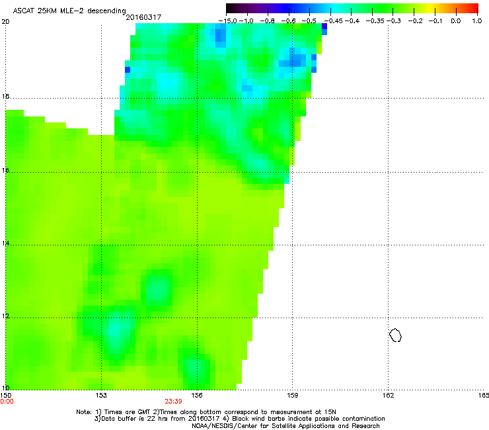The image size is (489, 430).
Task: Click the latitude label '18'
Action: point(5,96)
